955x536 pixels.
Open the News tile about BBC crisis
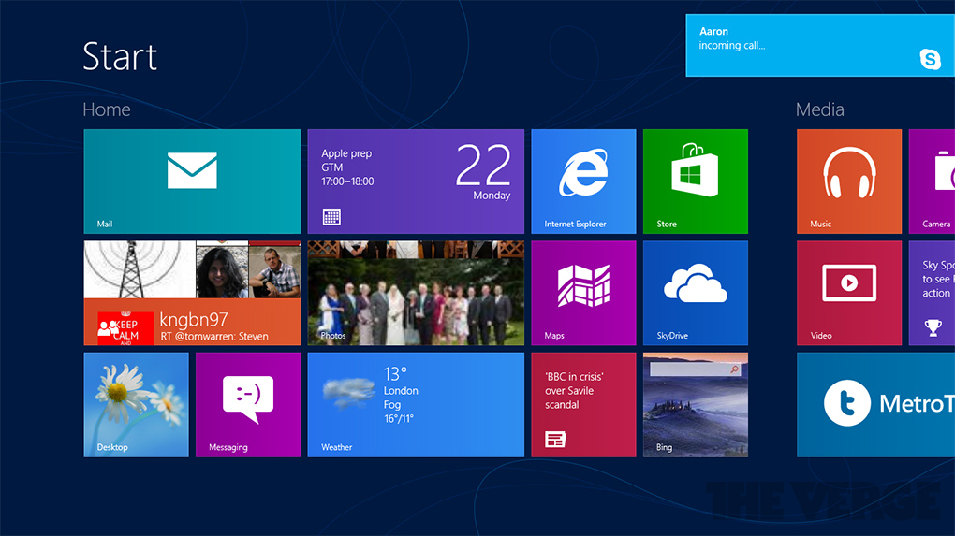[x=583, y=405]
